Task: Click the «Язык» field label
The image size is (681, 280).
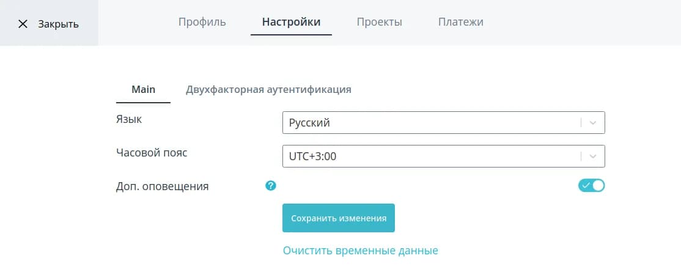Action: (x=129, y=119)
